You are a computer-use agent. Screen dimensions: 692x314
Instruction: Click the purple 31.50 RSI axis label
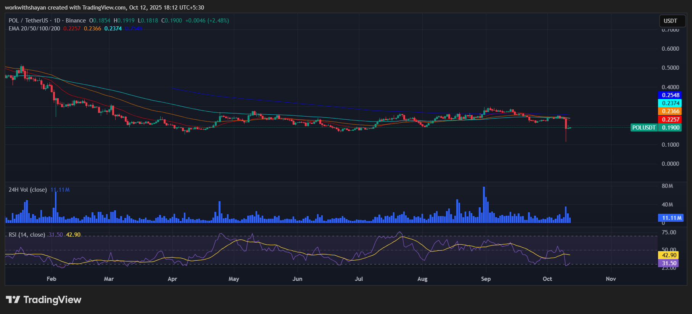click(669, 263)
